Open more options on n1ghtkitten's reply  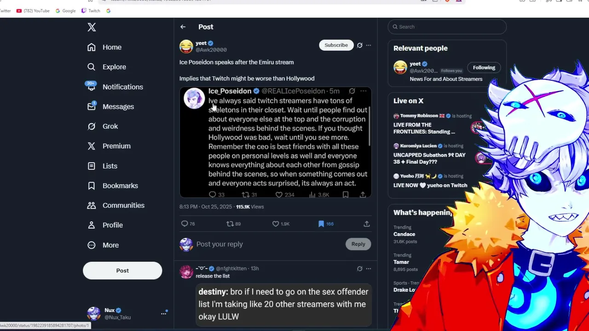[x=368, y=268]
